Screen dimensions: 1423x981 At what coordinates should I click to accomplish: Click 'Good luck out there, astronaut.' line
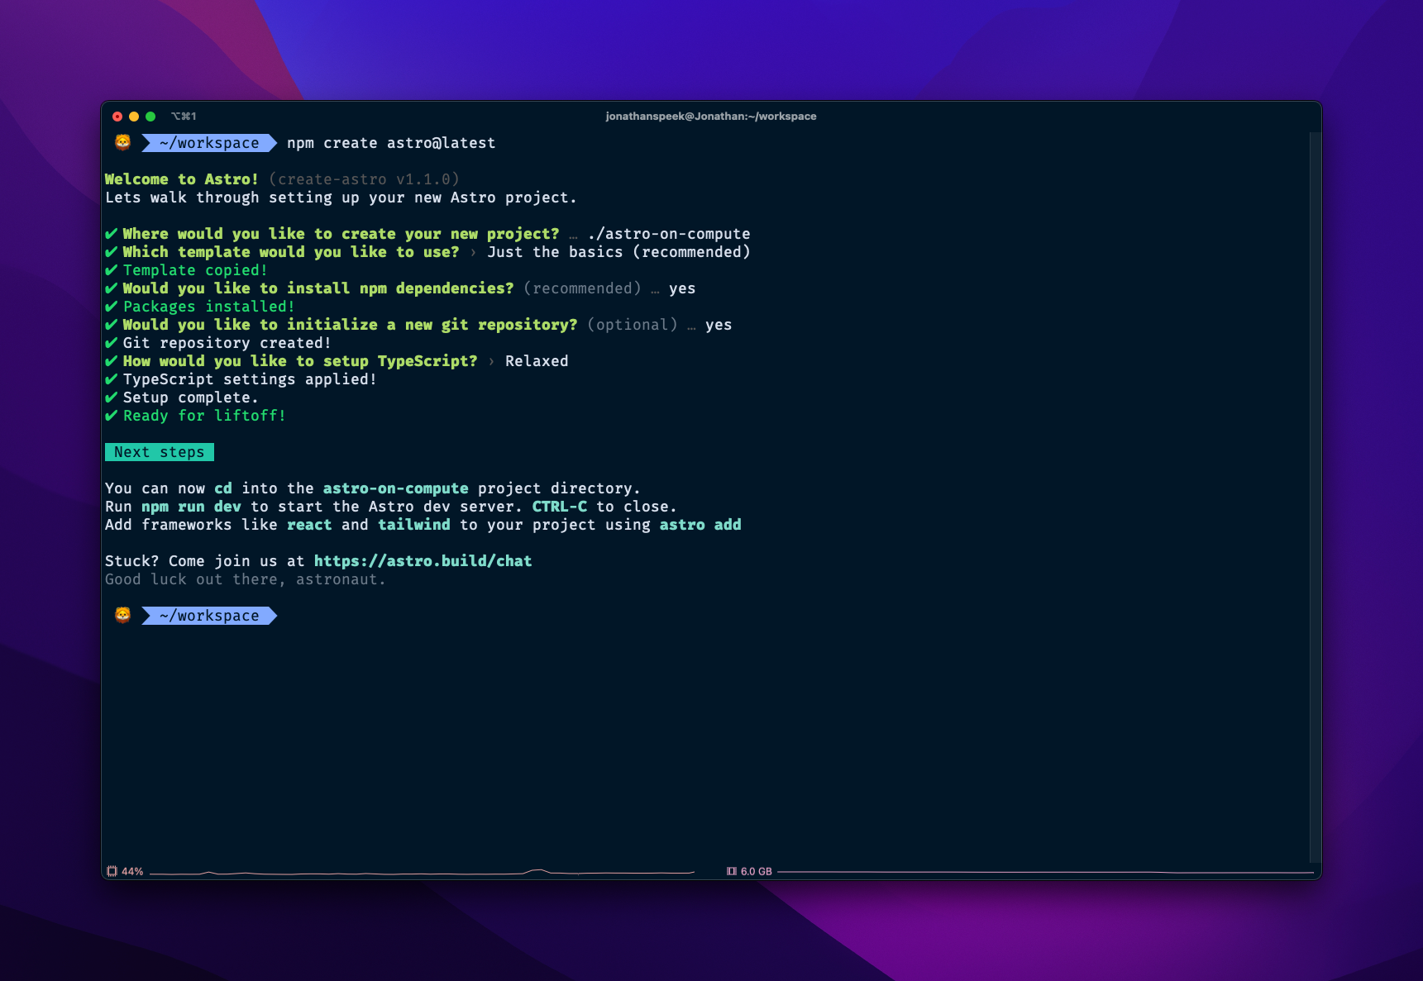point(246,579)
